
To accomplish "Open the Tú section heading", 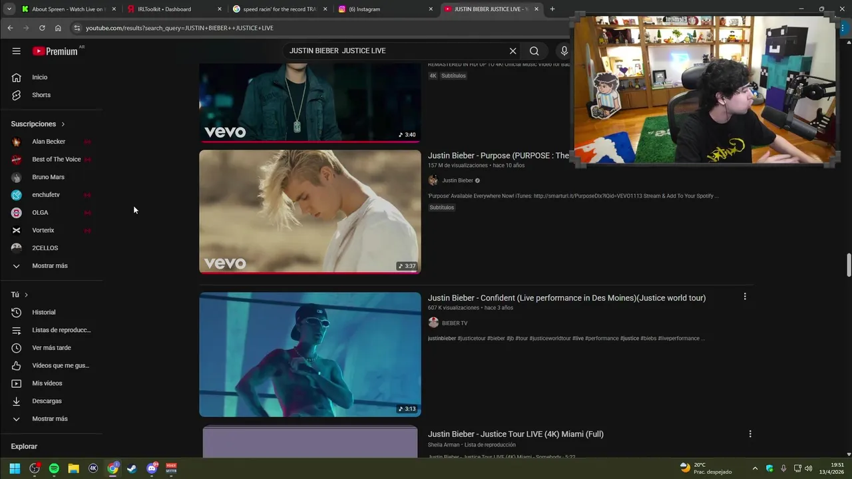I will pos(19,295).
